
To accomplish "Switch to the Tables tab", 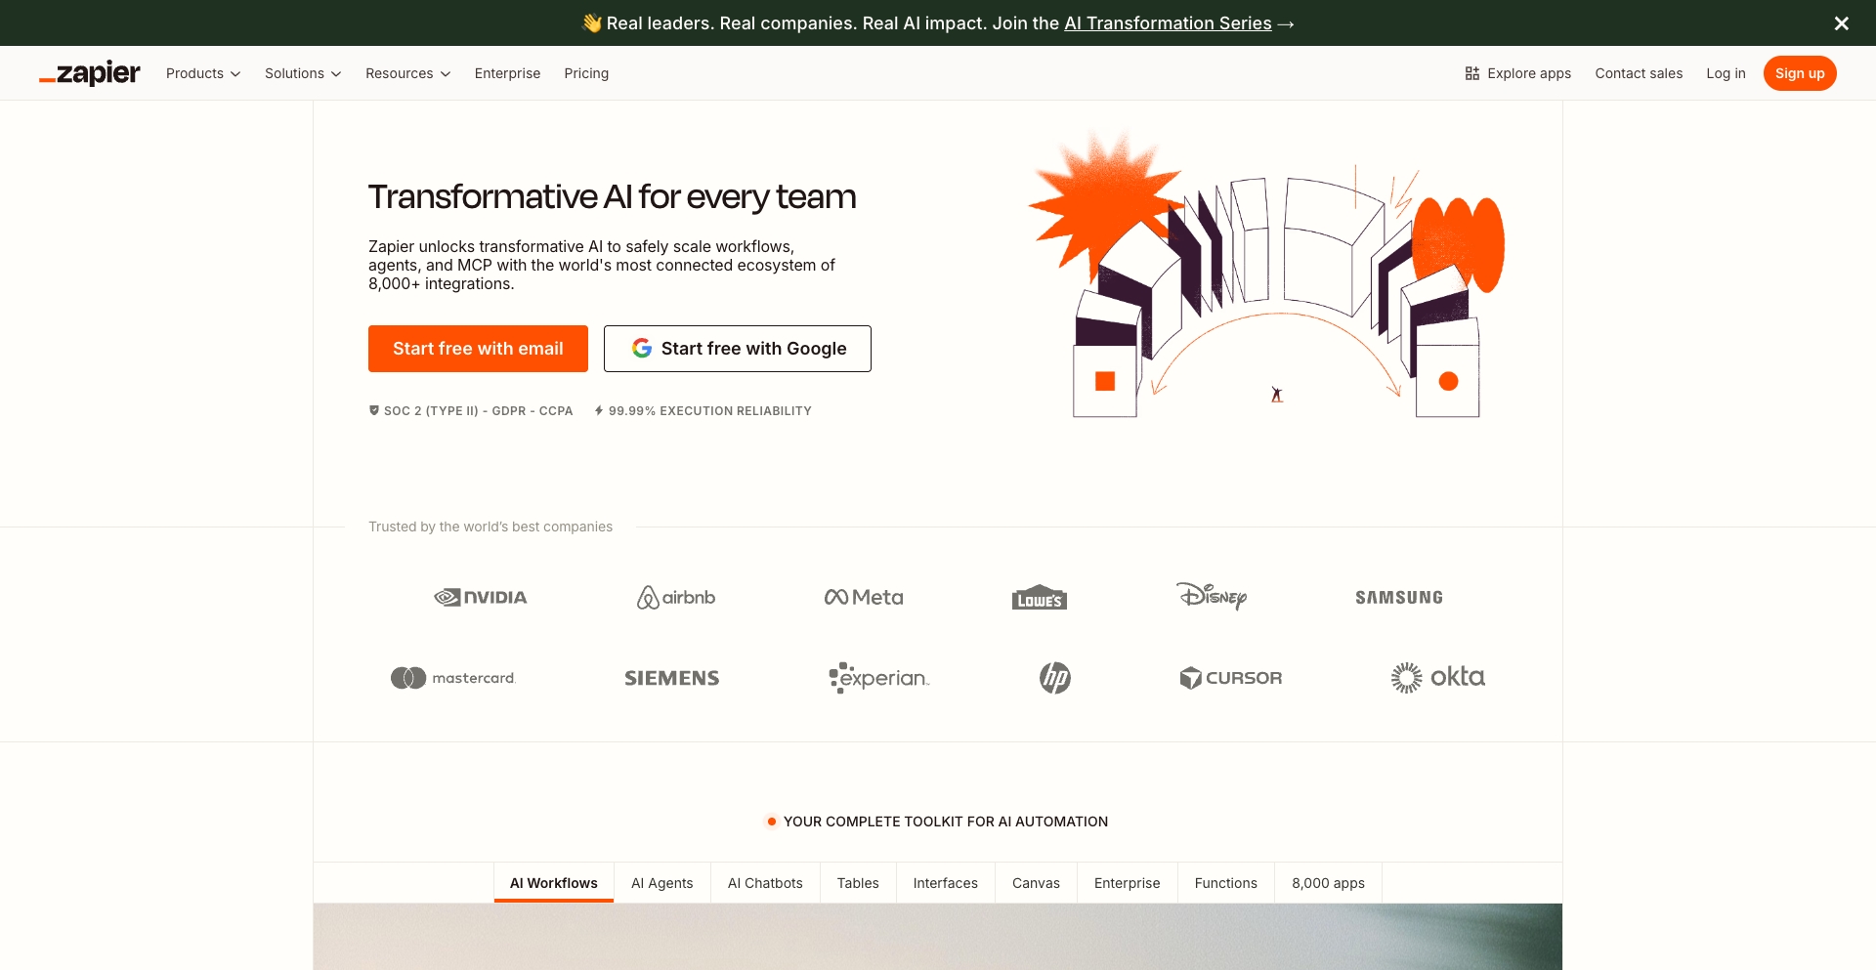I will (858, 882).
